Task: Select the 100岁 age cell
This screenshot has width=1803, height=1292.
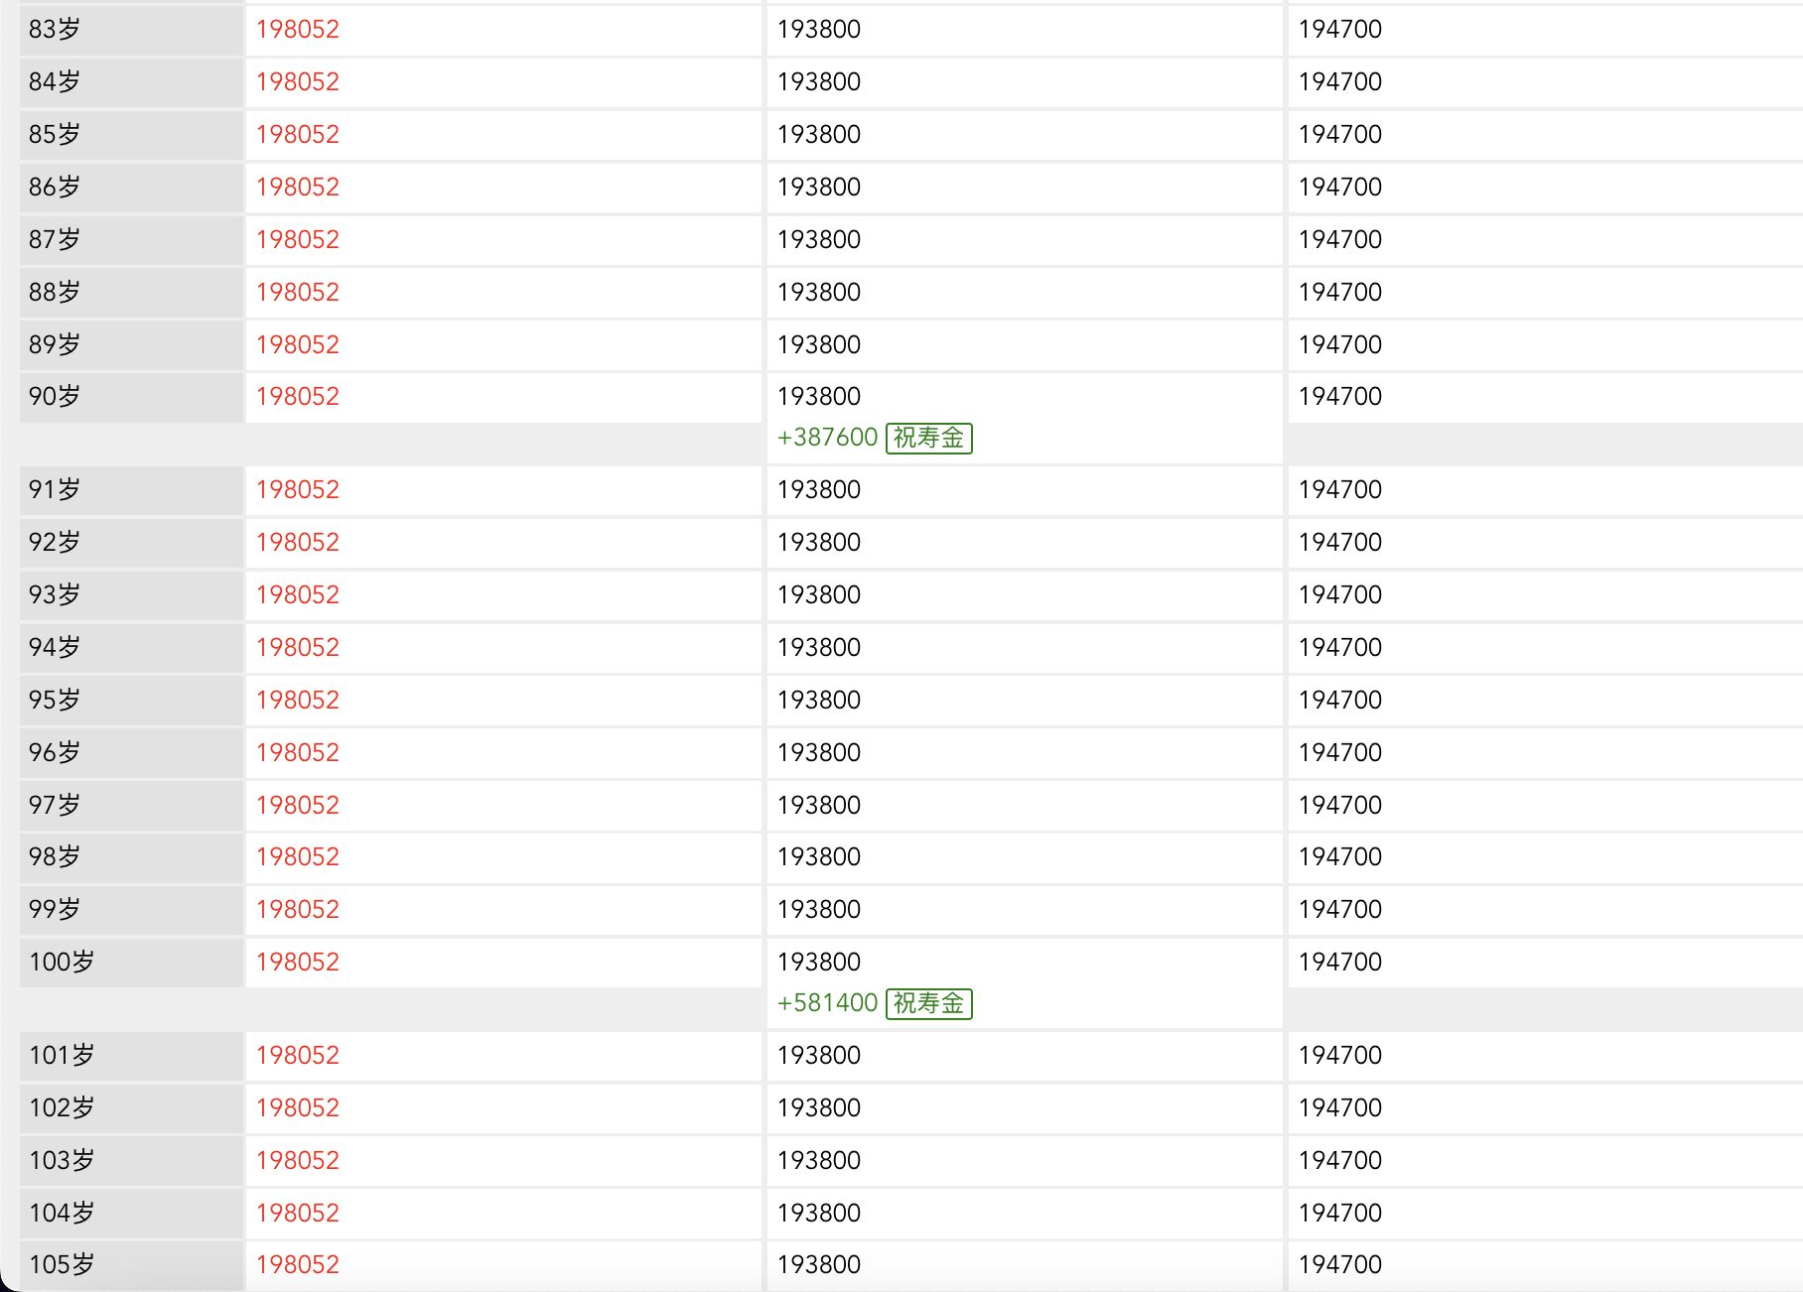Action: point(62,963)
